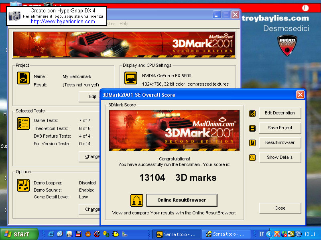Click the ResultBrowser document icon
Viewport: 321px width, 240px height.
click(252, 143)
